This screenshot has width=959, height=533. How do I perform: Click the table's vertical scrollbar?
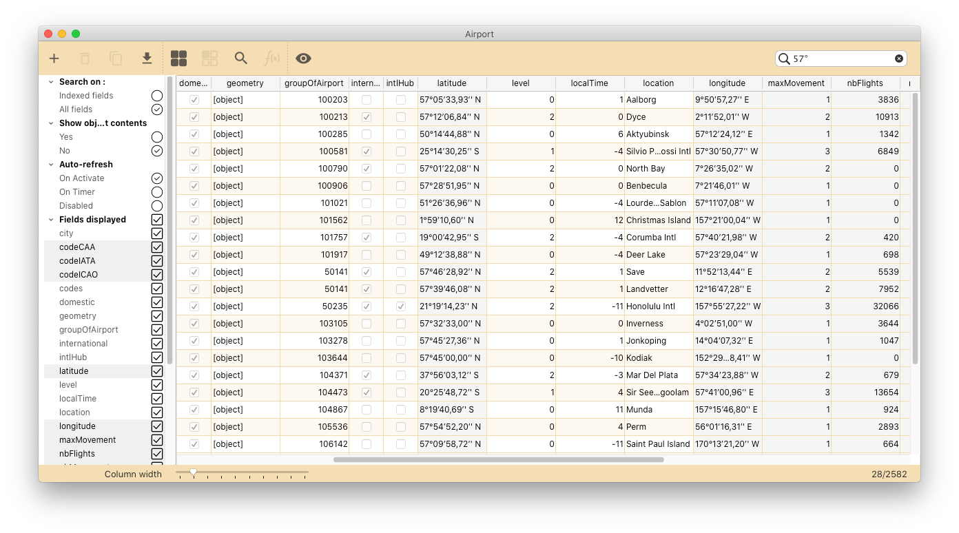point(916,229)
